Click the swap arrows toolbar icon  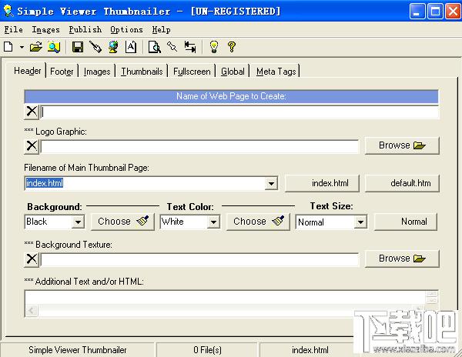[190, 47]
